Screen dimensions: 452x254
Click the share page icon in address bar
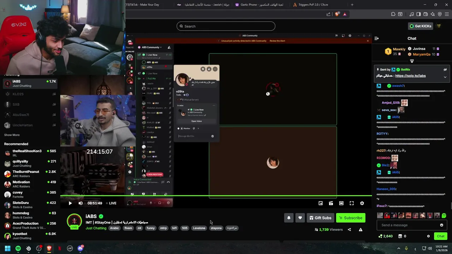[x=328, y=14]
